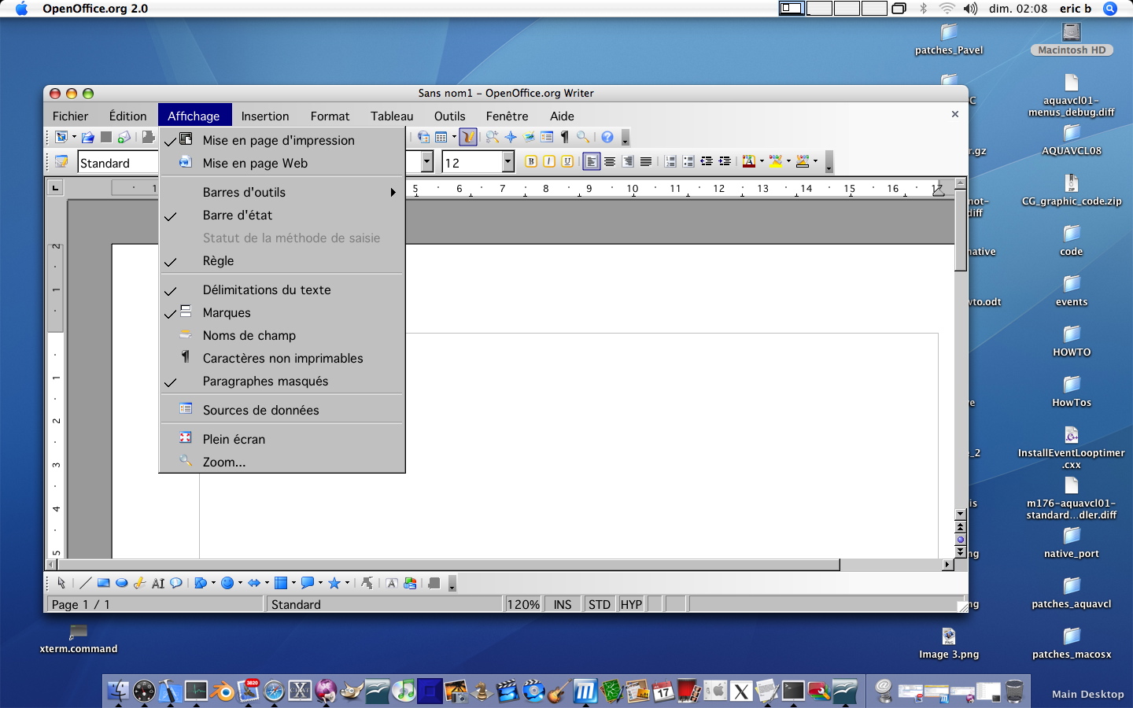Open the Tableau menu
This screenshot has height=708, width=1133.
coord(392,116)
